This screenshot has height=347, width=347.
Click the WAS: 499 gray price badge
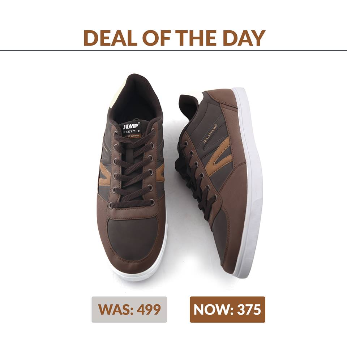point(129,309)
